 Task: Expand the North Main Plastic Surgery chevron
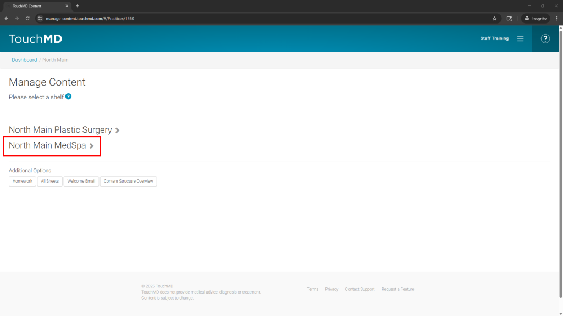118,131
